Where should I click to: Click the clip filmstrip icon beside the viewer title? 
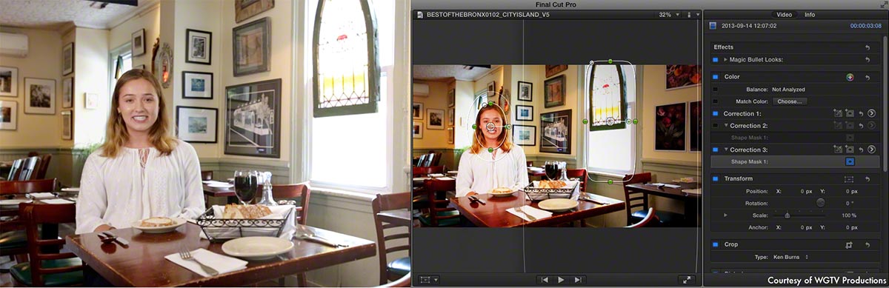[x=421, y=14]
